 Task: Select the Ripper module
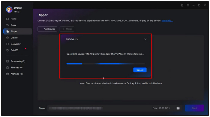pos(17,31)
